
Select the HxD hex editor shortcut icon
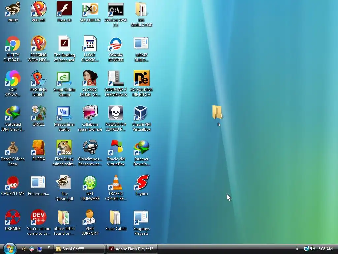90,9
